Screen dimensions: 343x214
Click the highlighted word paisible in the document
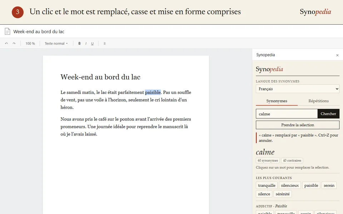153,92
